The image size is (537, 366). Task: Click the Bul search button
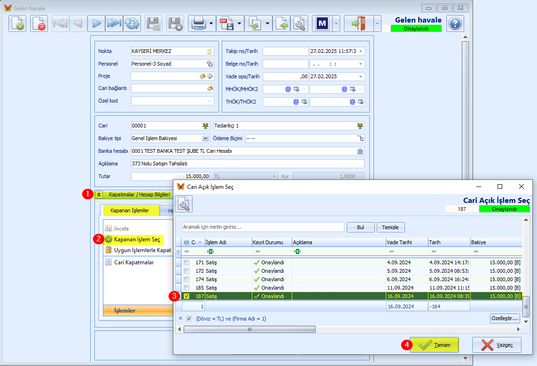361,227
